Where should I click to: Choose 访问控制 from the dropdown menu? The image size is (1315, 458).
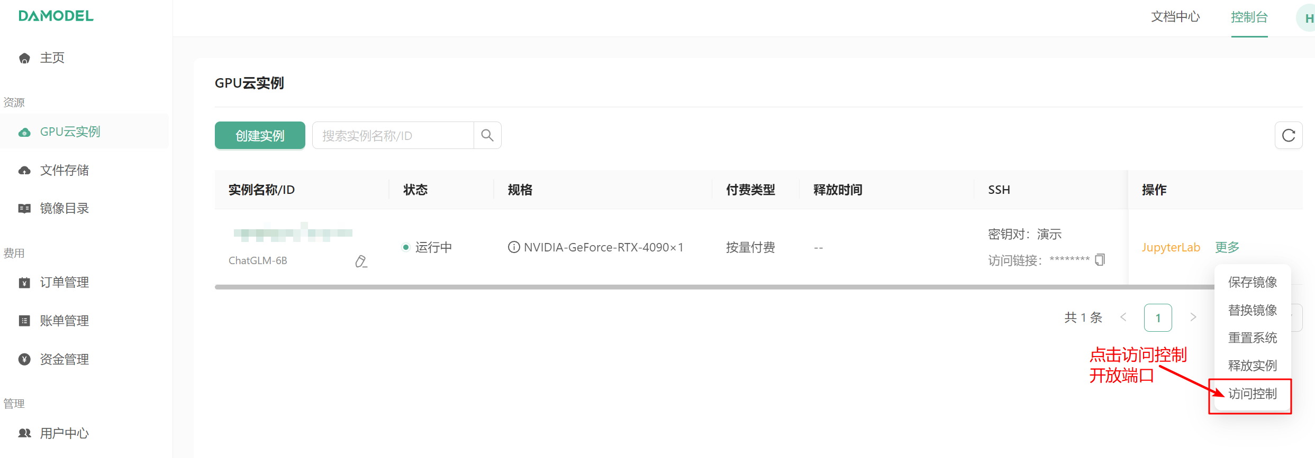coord(1253,394)
